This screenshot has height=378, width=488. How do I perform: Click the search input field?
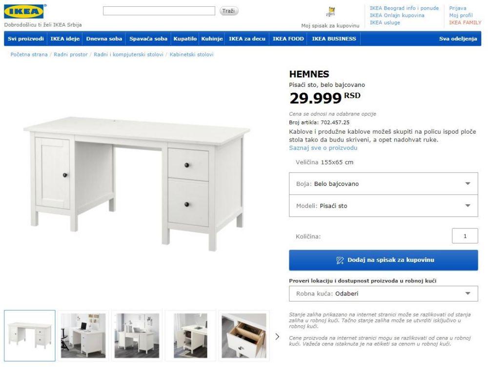tap(159, 11)
